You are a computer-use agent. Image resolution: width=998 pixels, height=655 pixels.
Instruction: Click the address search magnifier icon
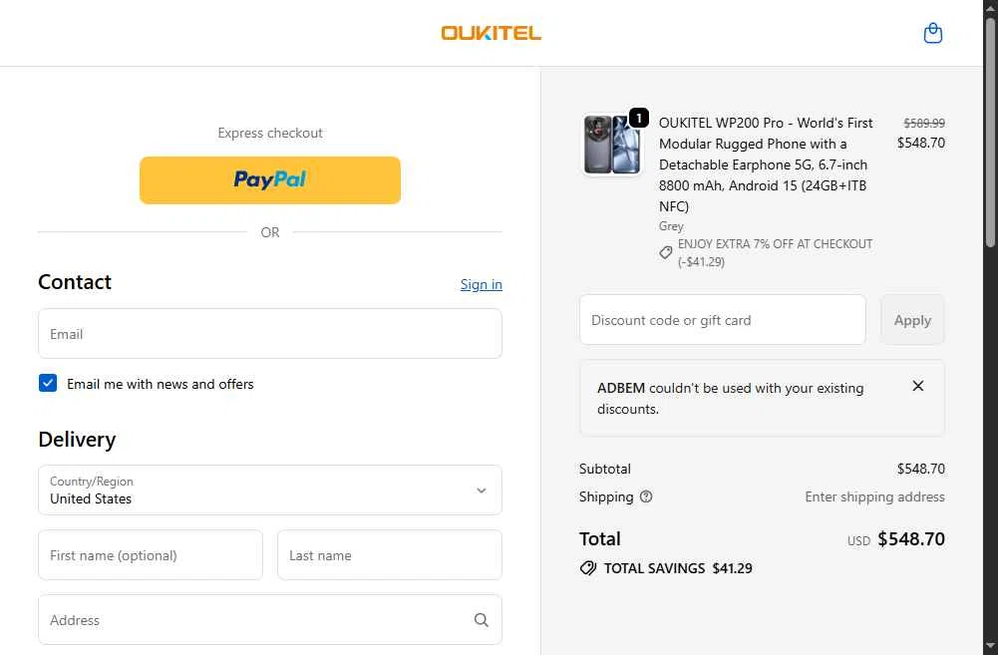[482, 620]
